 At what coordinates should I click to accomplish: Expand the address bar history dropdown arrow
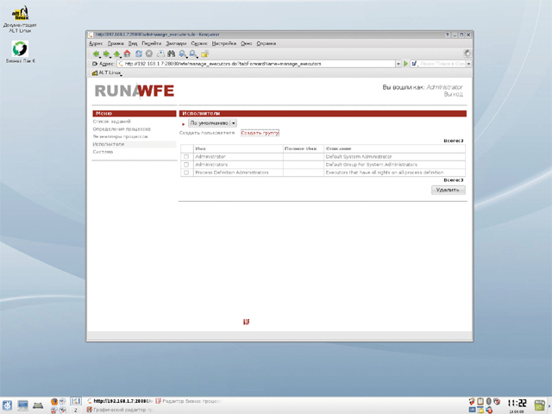(398, 64)
